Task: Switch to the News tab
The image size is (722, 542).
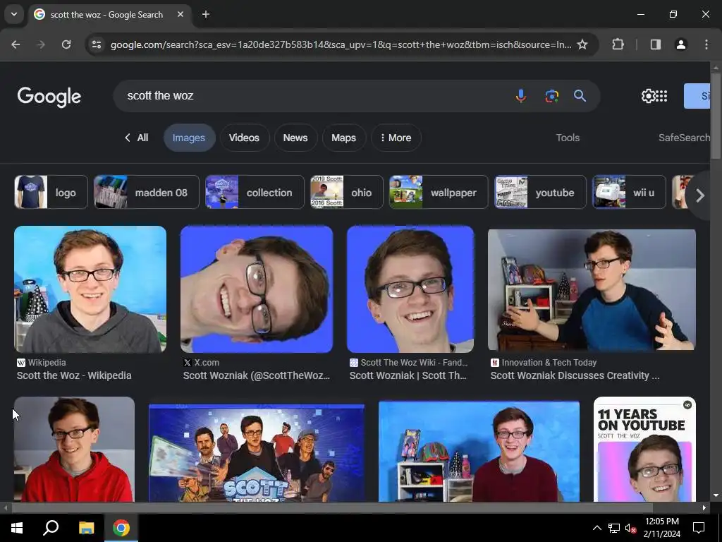Action: (295, 138)
